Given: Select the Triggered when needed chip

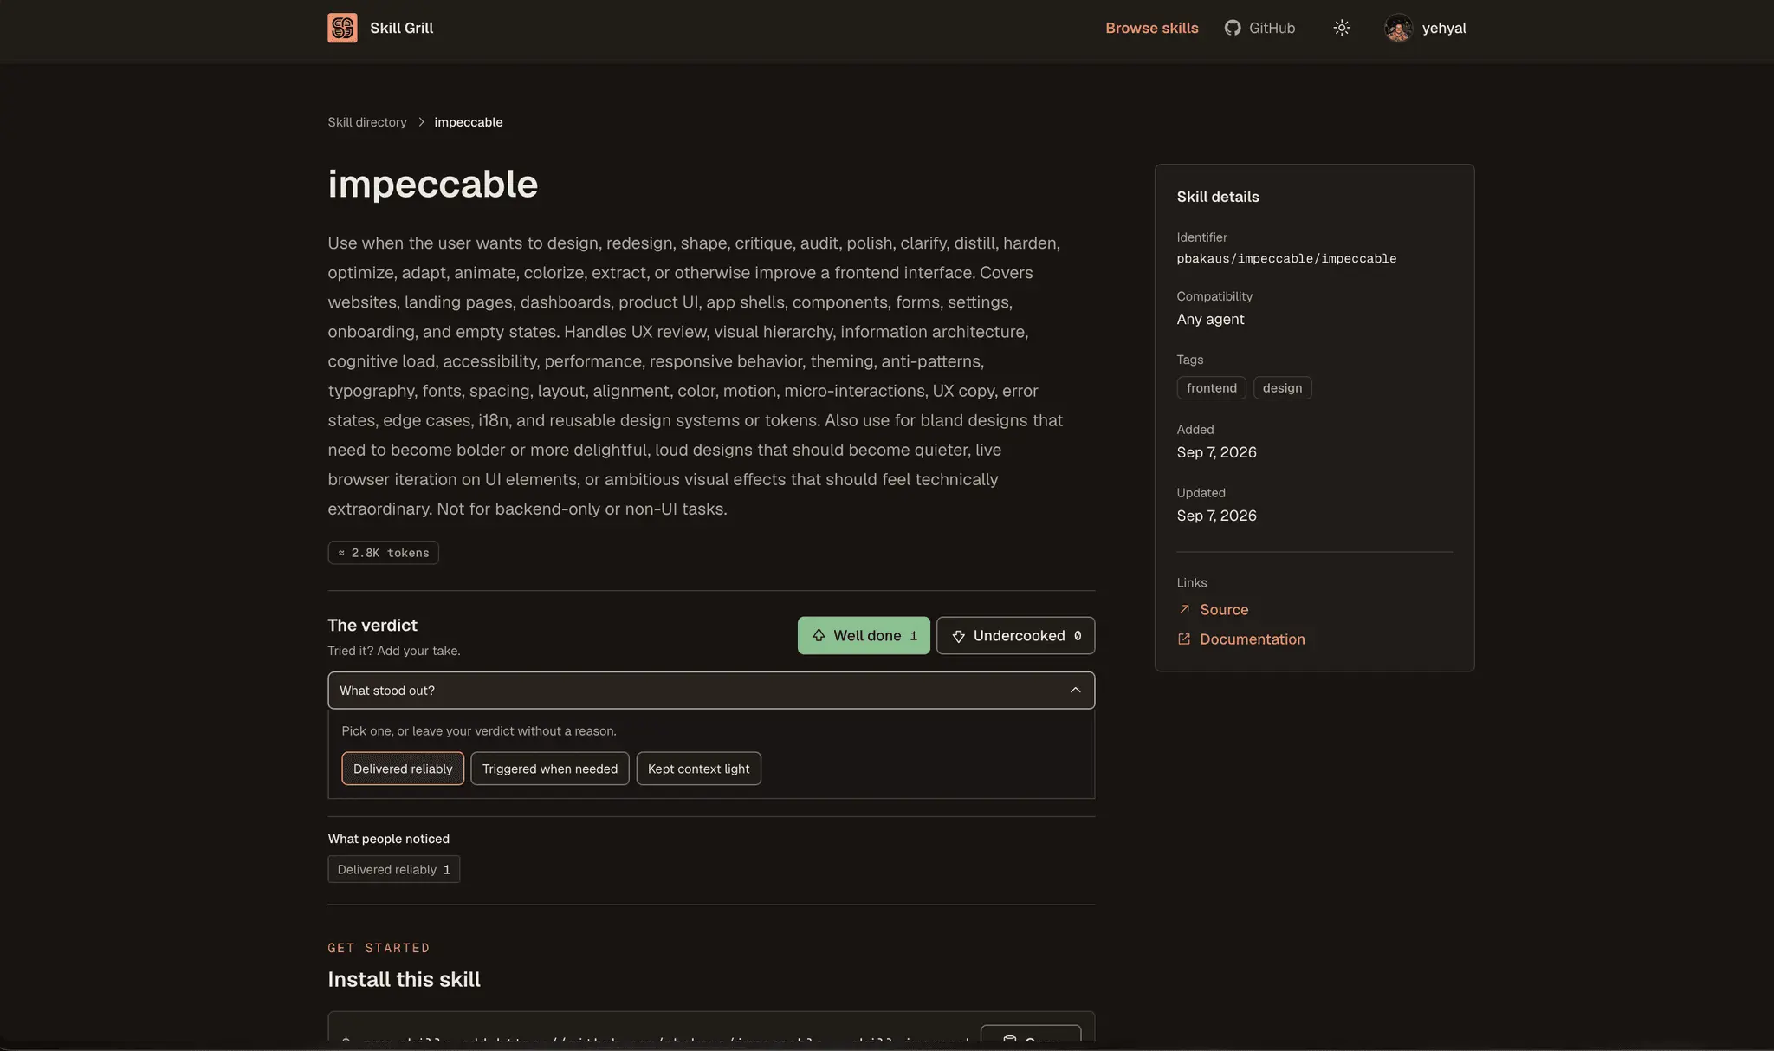Looking at the screenshot, I should 550,769.
